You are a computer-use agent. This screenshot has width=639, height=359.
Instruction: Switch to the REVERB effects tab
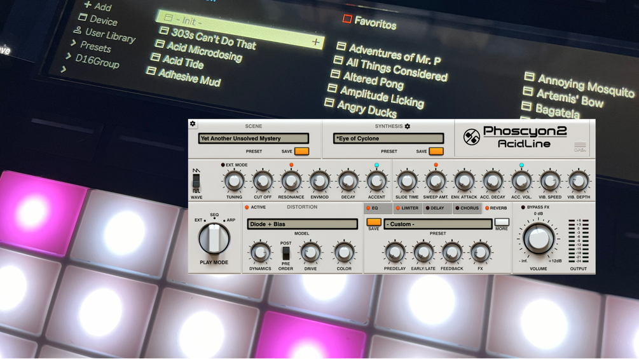pos(496,208)
